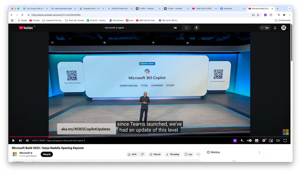The height and width of the screenshot is (173, 301).
Task: Click the on-screen keyboard icon in search box
Action: [x=175, y=28]
